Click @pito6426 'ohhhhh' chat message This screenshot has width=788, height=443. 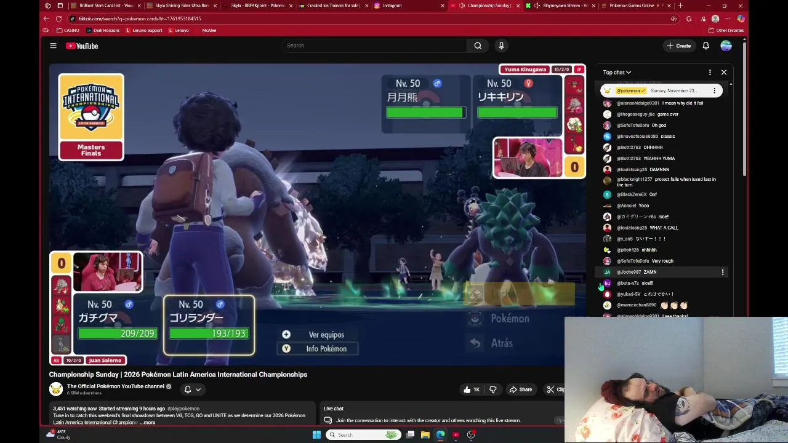637,250
